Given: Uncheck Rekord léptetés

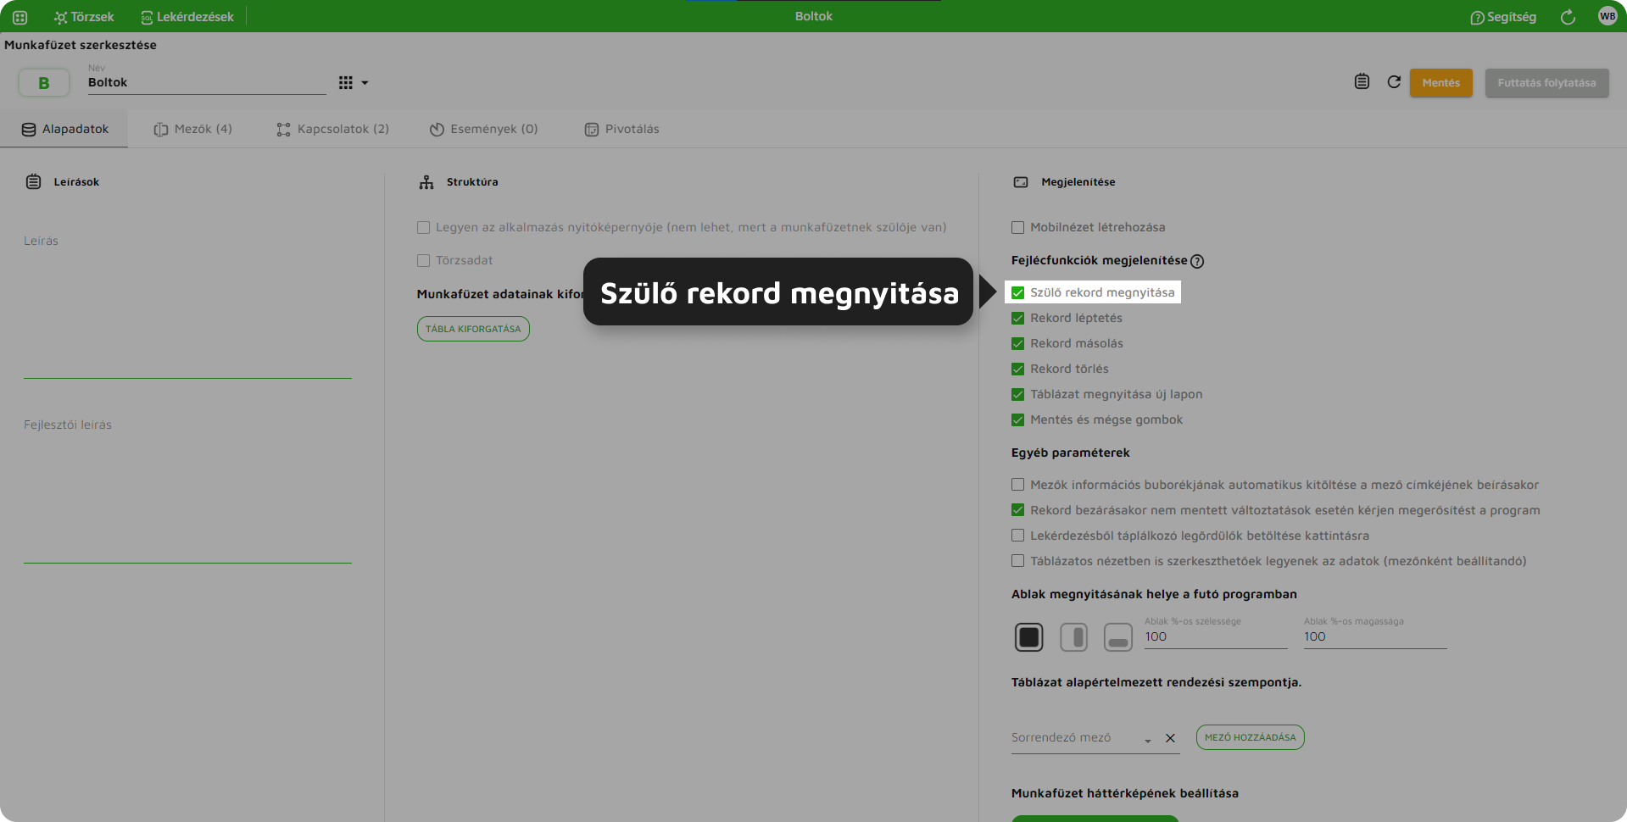Looking at the screenshot, I should pyautogui.click(x=1017, y=318).
